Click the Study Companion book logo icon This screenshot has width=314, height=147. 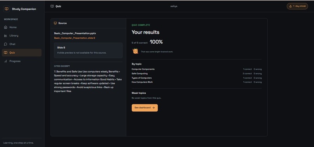pyautogui.click(x=7, y=9)
